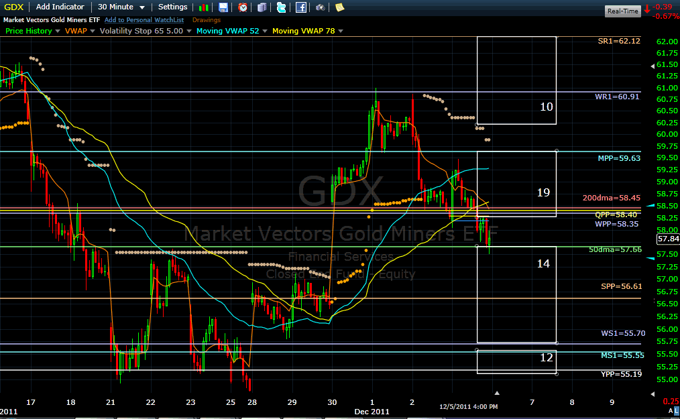
Task: Open the database stack icon
Action: (x=262, y=7)
